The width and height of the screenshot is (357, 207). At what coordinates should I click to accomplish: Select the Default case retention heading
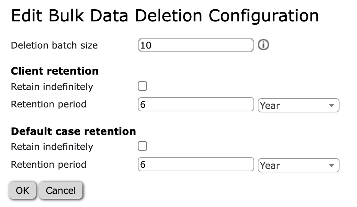click(x=74, y=131)
